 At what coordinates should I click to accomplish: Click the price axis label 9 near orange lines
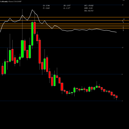coord(123,22)
